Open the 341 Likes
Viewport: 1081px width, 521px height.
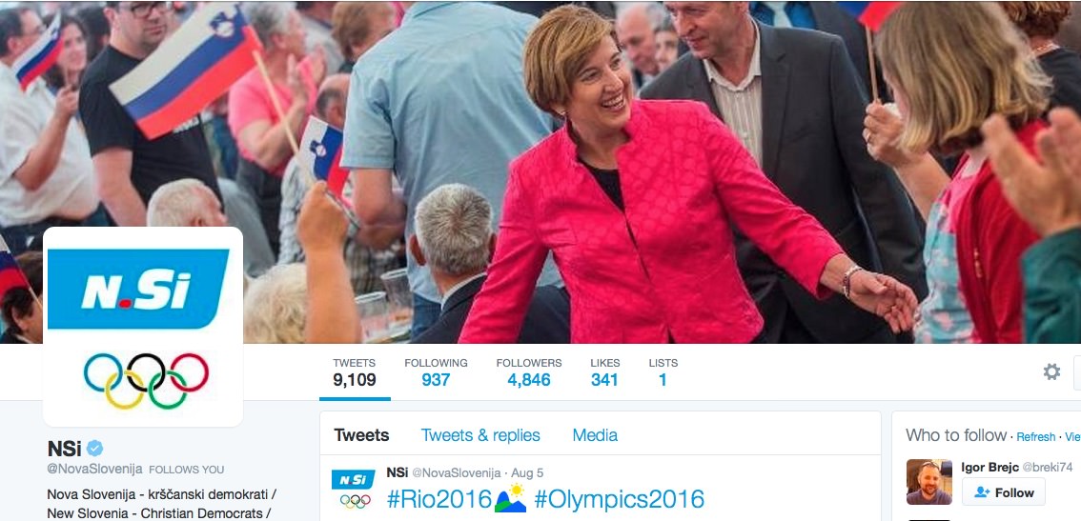click(x=604, y=372)
